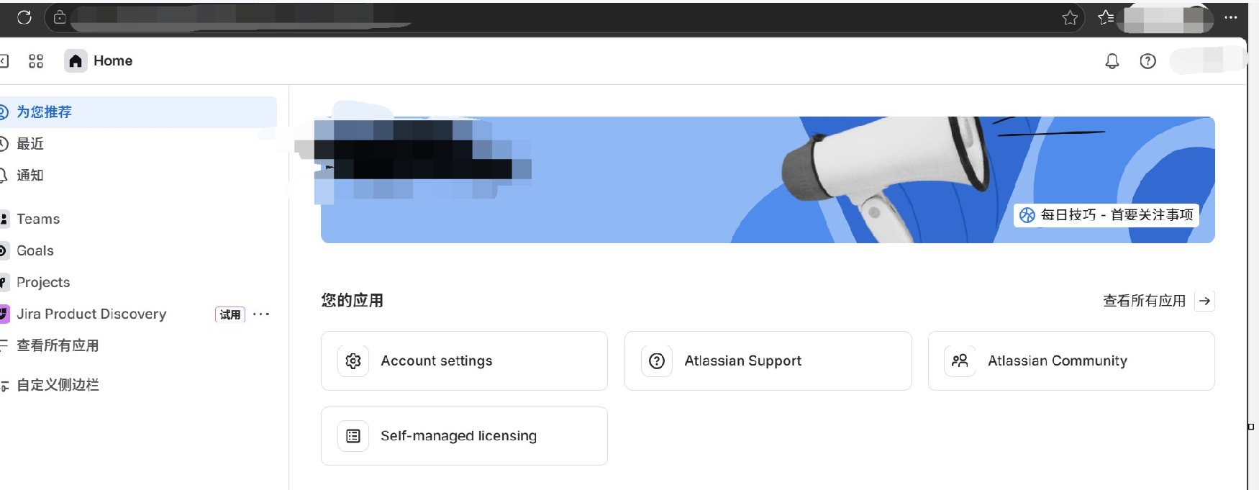Screen dimensions: 1259x490
Task: Click the browser reload icon
Action: [24, 17]
